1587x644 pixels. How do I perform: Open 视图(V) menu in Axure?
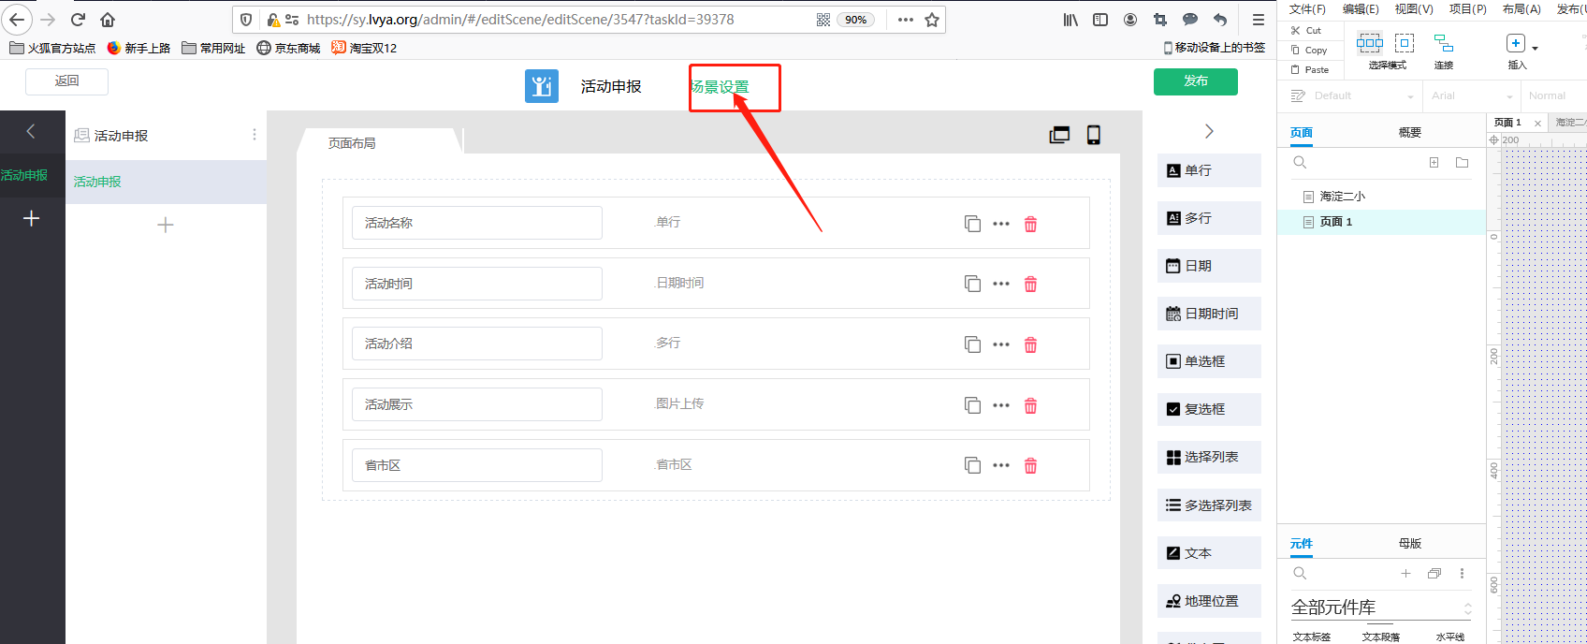pyautogui.click(x=1414, y=8)
